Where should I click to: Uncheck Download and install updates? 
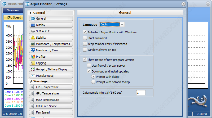click(89, 71)
